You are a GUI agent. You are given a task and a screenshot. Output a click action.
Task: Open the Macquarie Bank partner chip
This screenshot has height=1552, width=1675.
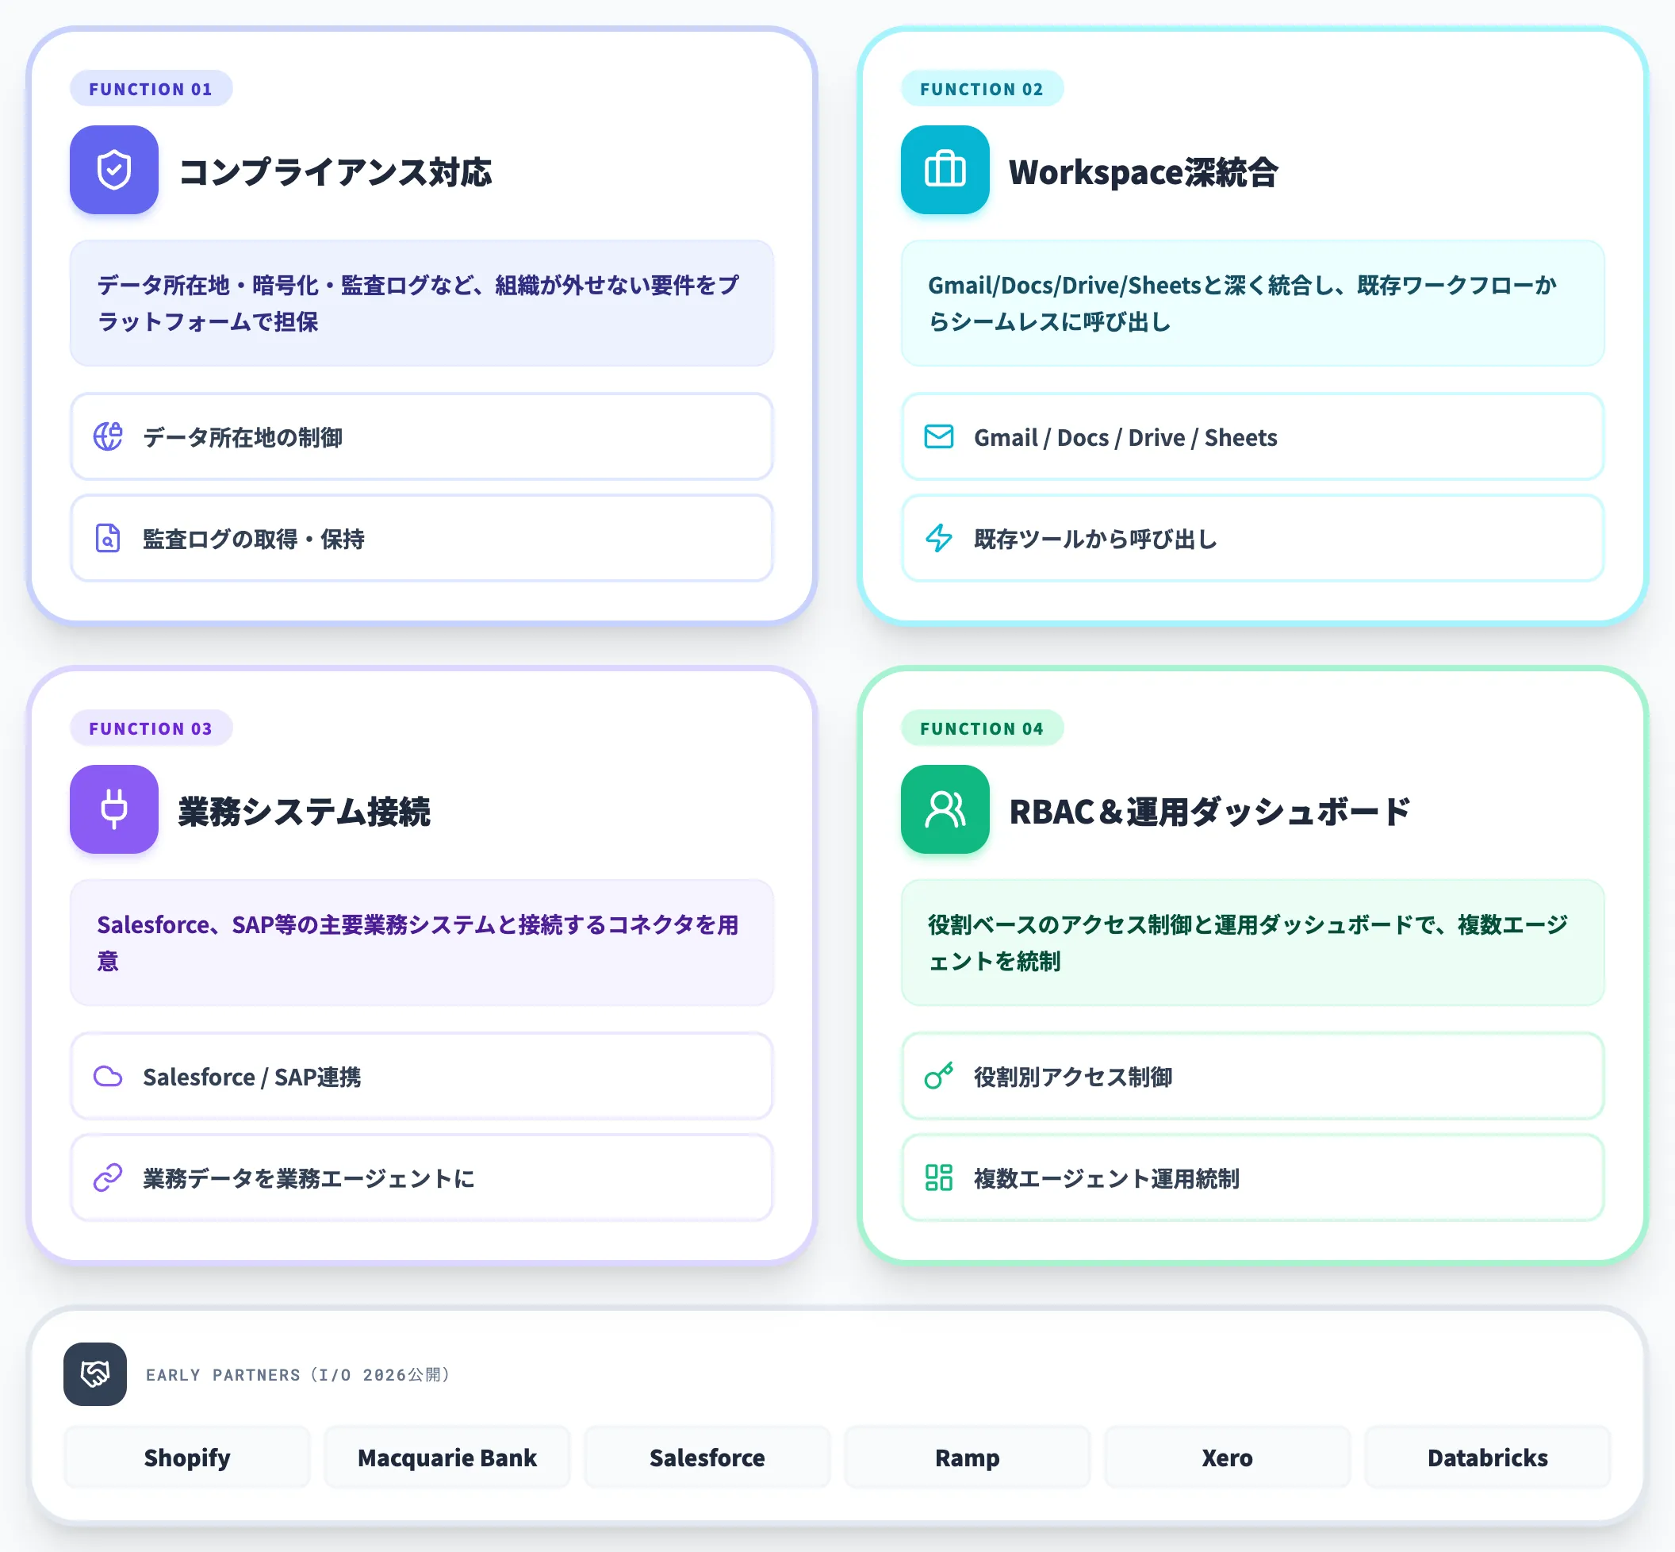tap(447, 1457)
